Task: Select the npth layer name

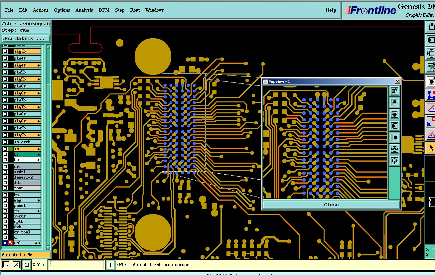Action: 27,221
